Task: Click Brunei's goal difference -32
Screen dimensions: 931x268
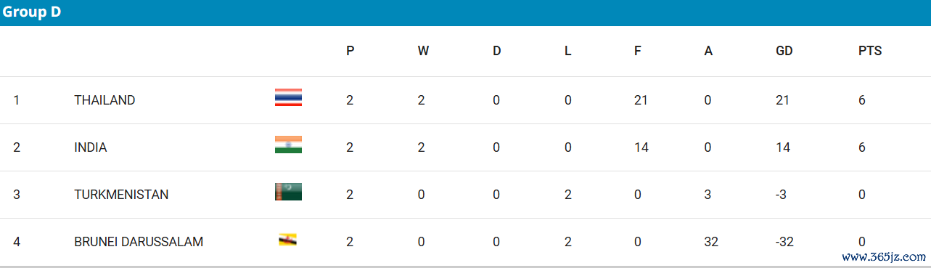Action: tap(784, 242)
